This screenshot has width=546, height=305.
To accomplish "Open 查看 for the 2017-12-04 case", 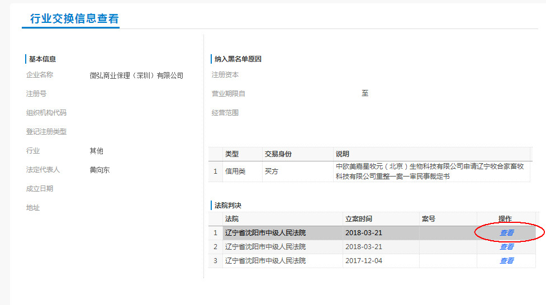I will coord(506,260).
